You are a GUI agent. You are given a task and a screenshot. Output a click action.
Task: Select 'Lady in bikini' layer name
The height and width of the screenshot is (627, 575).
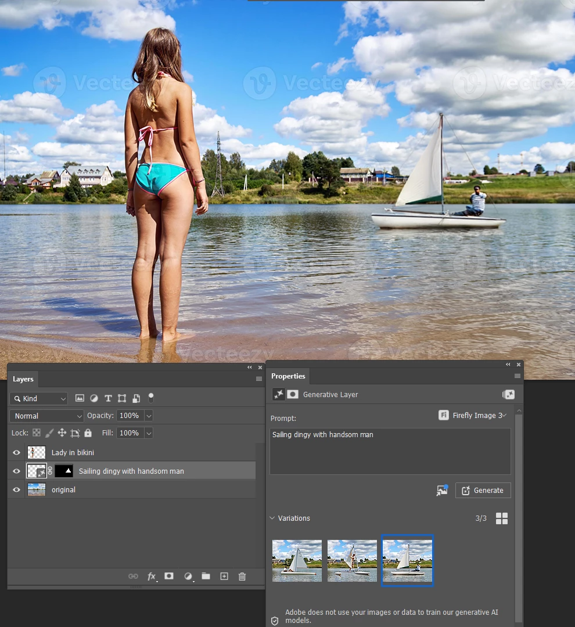tap(73, 452)
